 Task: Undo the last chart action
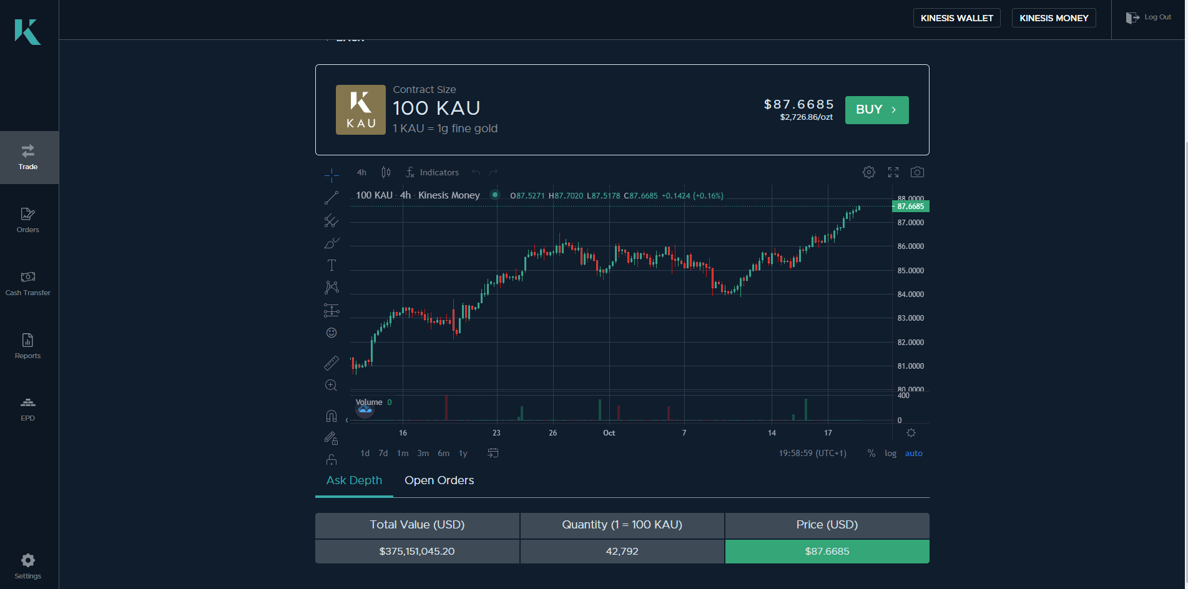pyautogui.click(x=476, y=172)
